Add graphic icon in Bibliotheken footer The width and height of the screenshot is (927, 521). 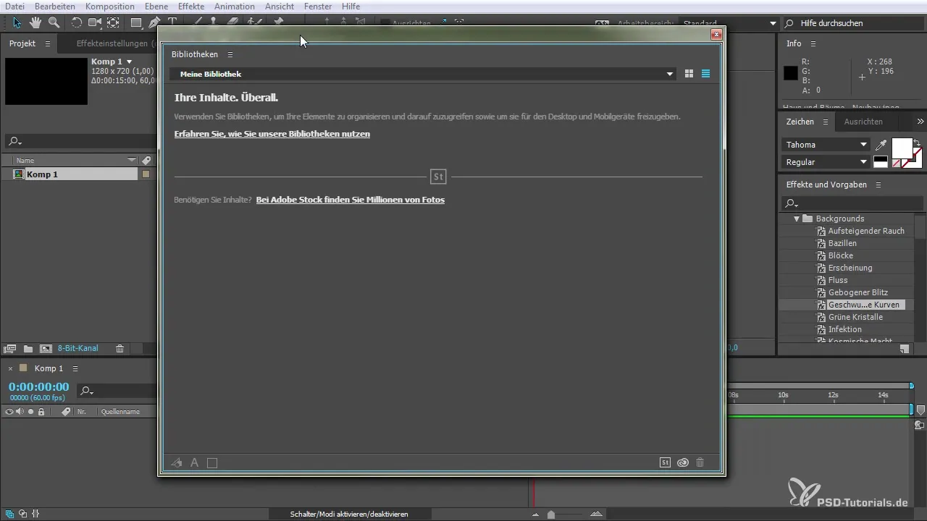(177, 463)
